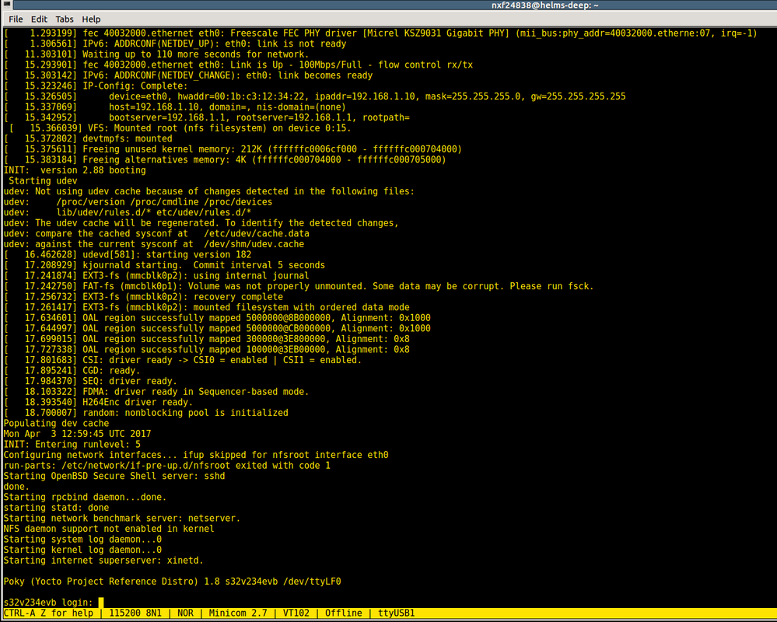777x622 pixels.
Task: Open the File menu
Action: 16,19
